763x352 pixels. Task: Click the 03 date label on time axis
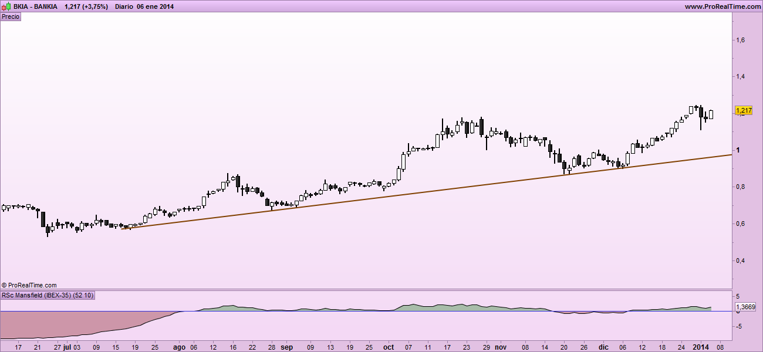tap(77, 347)
